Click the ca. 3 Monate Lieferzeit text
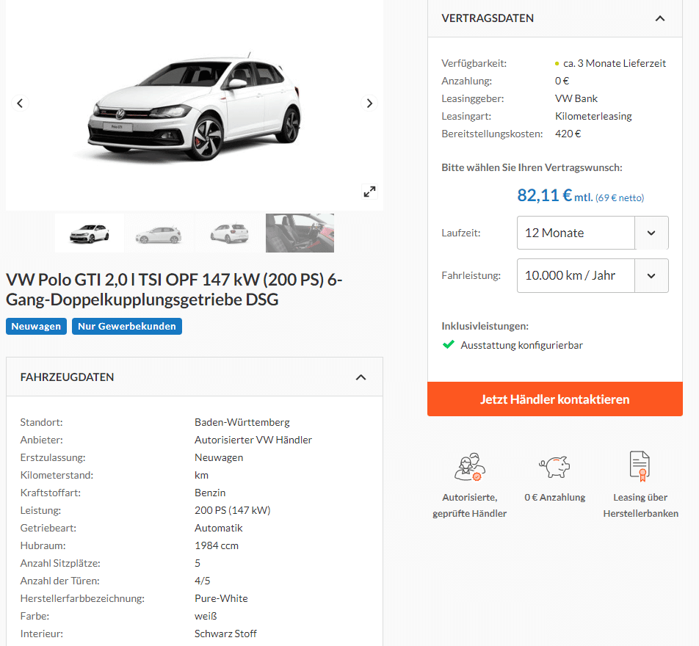This screenshot has width=699, height=646. [x=615, y=63]
